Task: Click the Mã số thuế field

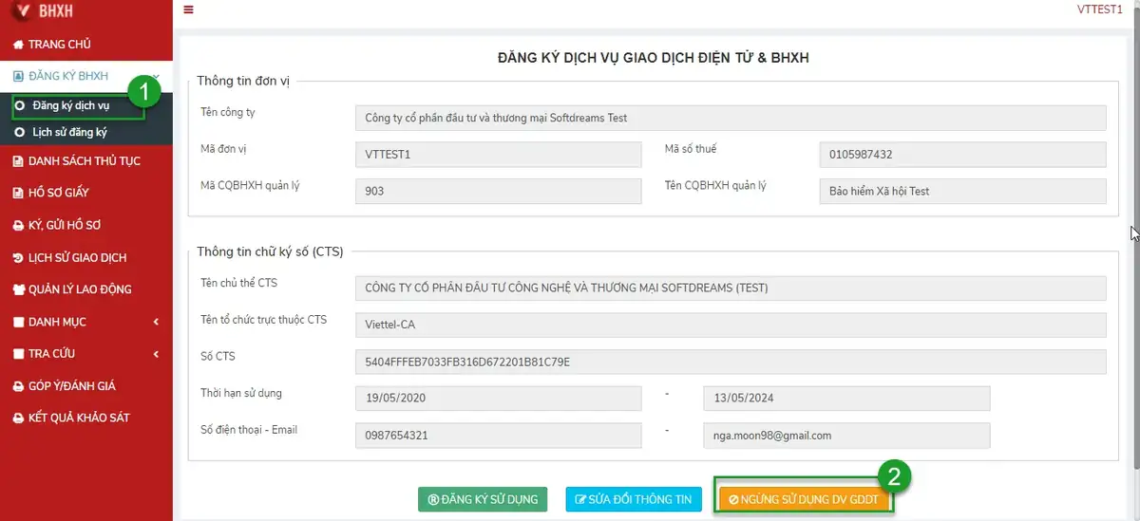Action: coord(963,155)
